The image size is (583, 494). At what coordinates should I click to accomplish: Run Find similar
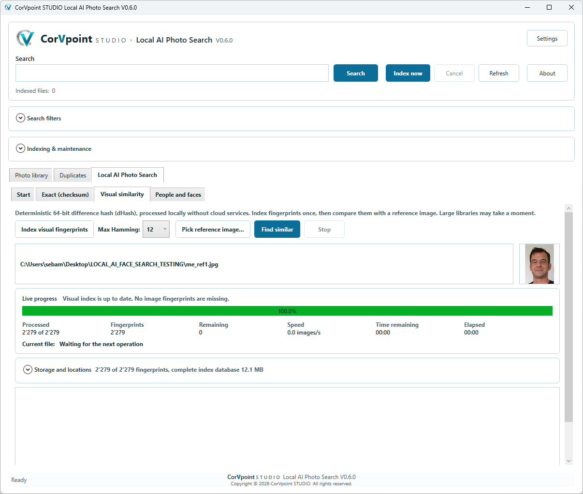(x=277, y=229)
